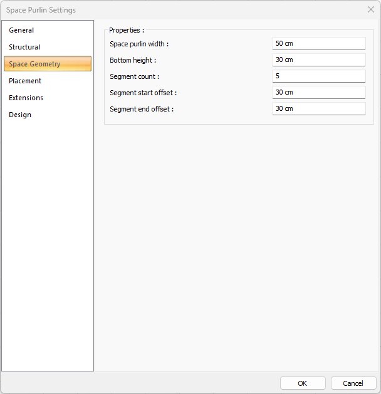
Task: Focus the Bottom height value box
Action: click(x=318, y=60)
